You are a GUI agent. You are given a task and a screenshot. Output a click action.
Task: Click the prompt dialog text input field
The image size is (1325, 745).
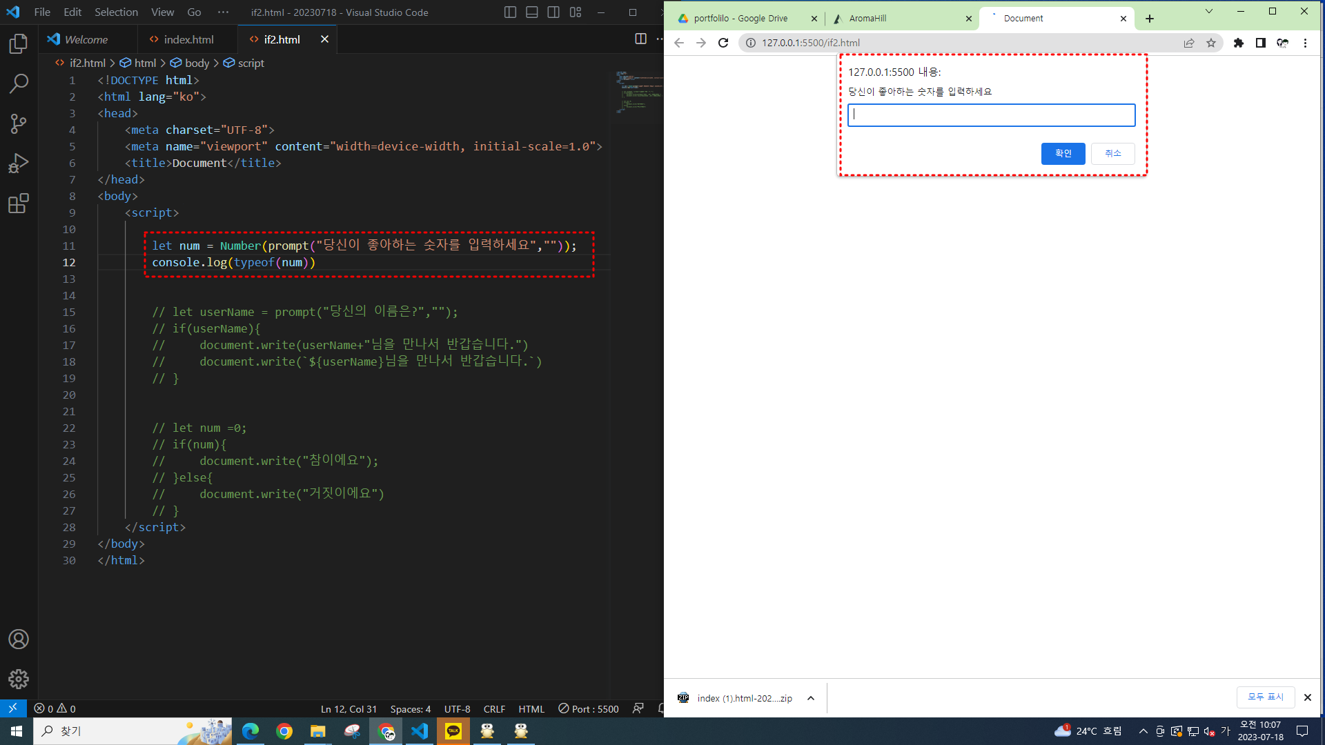991,115
